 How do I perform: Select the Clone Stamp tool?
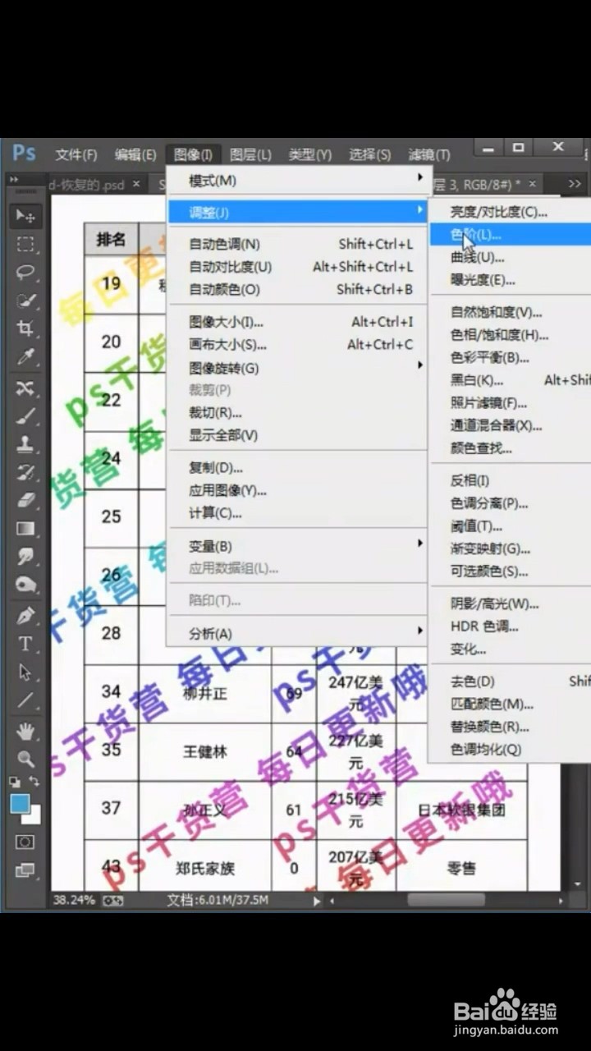25,444
